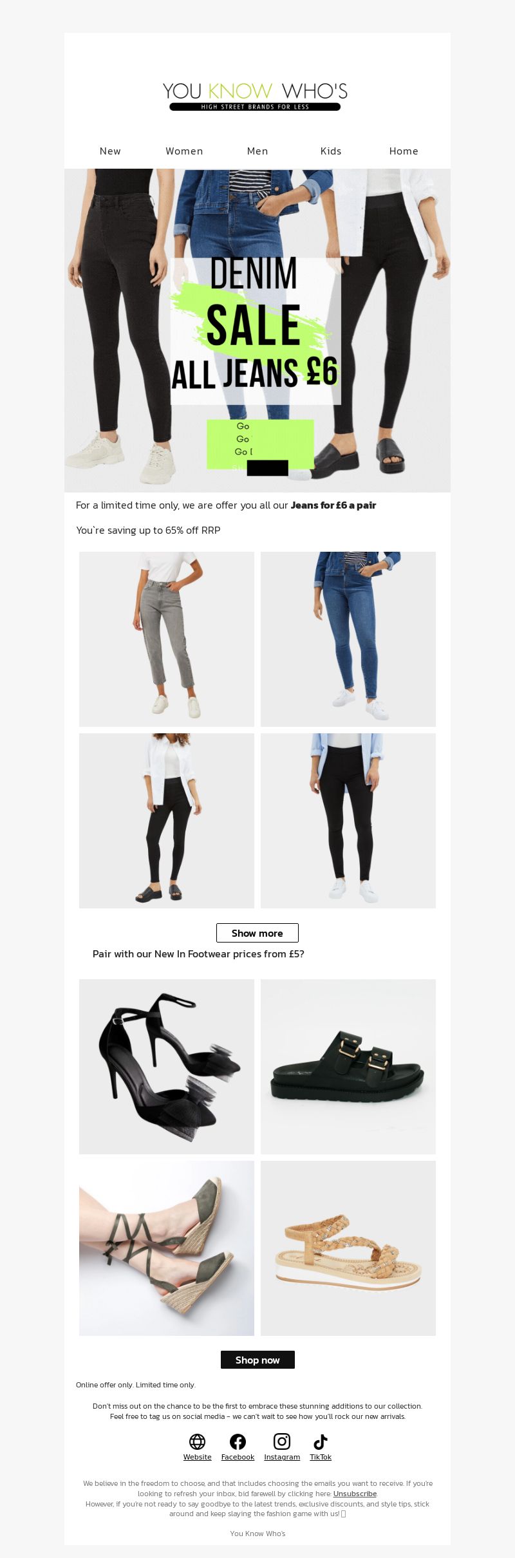Screen dimensions: 515x1558
Task: Click the Show more button
Action: pyautogui.click(x=257, y=933)
